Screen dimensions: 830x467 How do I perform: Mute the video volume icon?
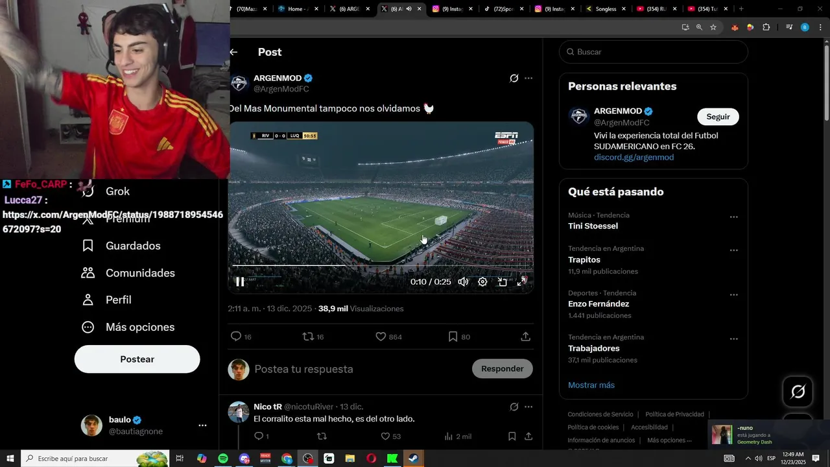tap(463, 281)
